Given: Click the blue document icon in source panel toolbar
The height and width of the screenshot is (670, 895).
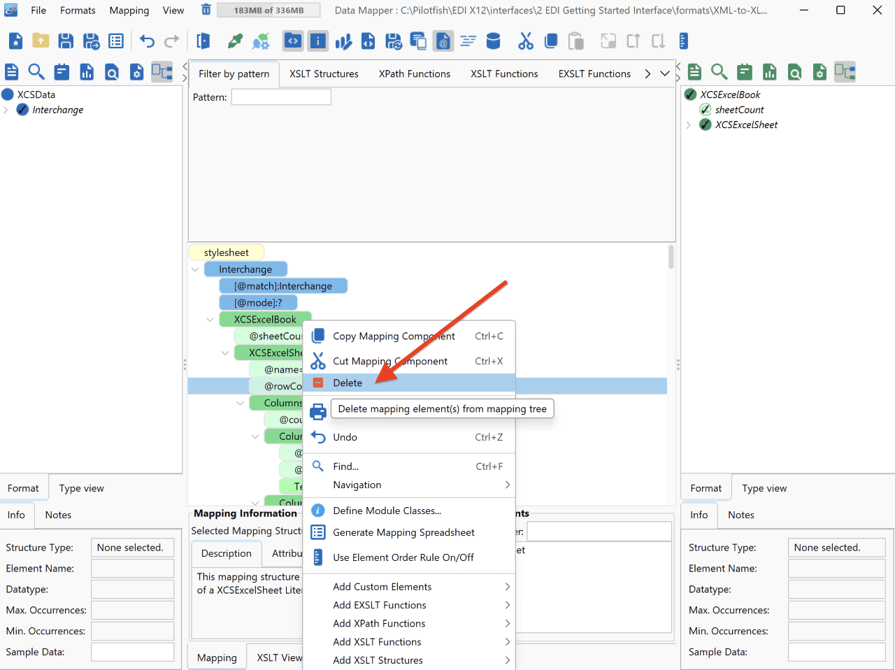Looking at the screenshot, I should 11,71.
